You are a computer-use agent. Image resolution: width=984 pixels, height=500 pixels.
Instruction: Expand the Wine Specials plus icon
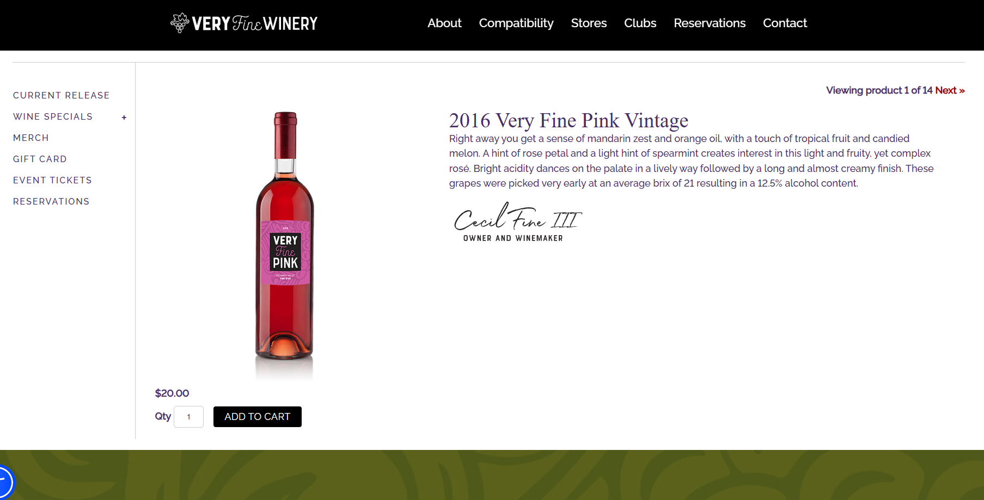pyautogui.click(x=124, y=117)
